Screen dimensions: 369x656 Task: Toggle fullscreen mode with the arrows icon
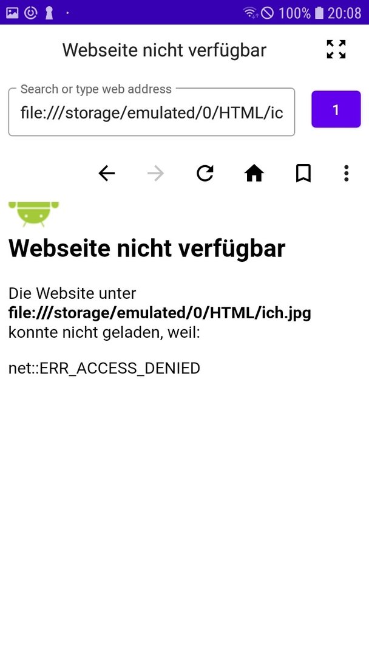pos(336,49)
